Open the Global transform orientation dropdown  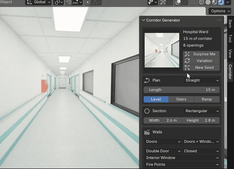click(x=38, y=2)
